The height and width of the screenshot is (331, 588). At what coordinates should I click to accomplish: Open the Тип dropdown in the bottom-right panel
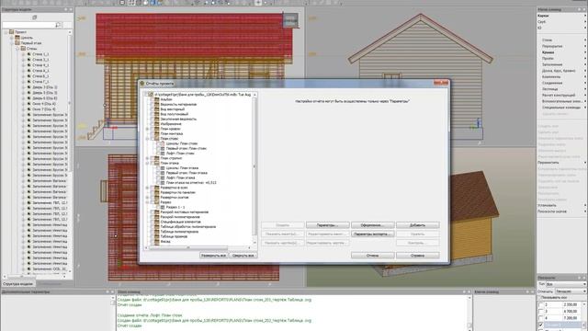tap(566, 284)
